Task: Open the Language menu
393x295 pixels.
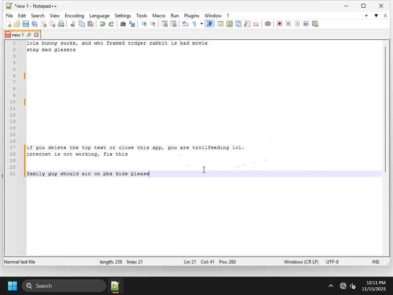Action: [99, 15]
